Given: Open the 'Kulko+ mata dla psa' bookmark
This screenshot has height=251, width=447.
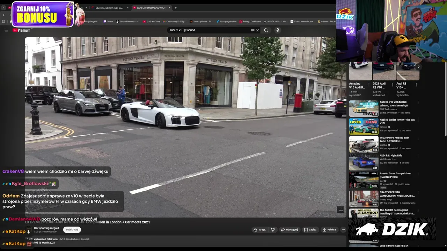Looking at the screenshot, I should pos(302,22).
